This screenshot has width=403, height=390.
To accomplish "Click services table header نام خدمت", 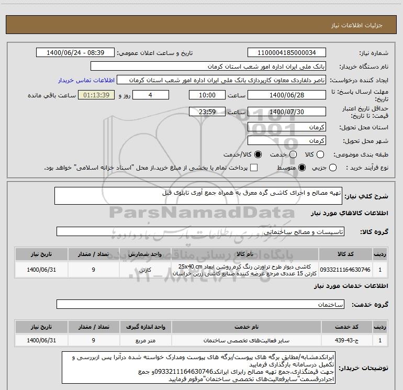I will click(247, 327).
